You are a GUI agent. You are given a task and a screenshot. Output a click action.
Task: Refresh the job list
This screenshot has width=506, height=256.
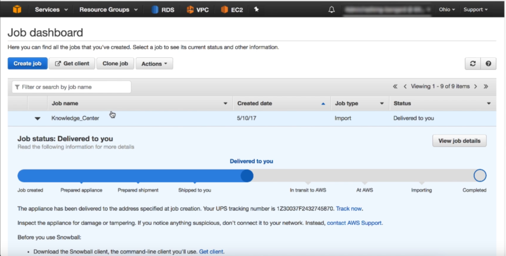[473, 64]
